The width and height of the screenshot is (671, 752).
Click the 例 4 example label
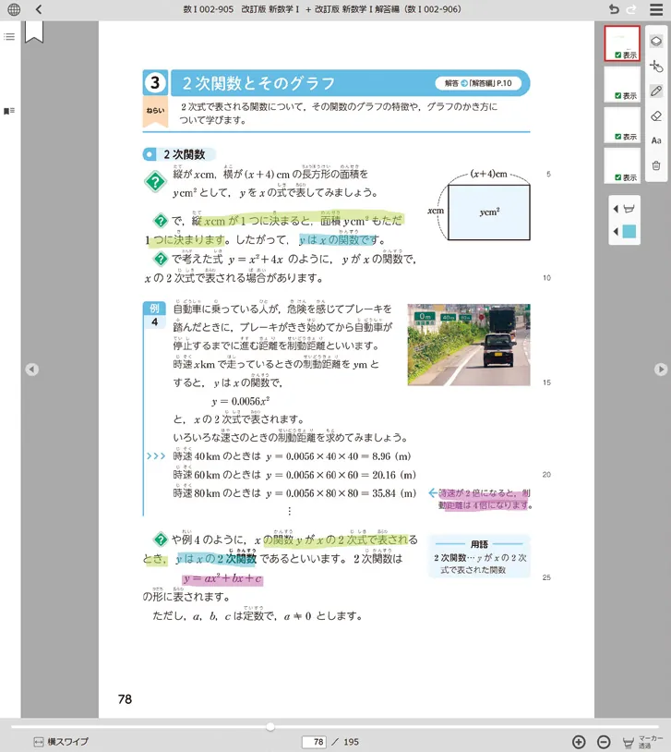point(154,315)
